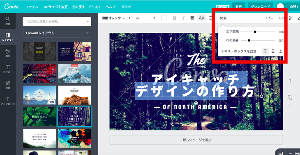Click the 共有 share button

click(239, 7)
